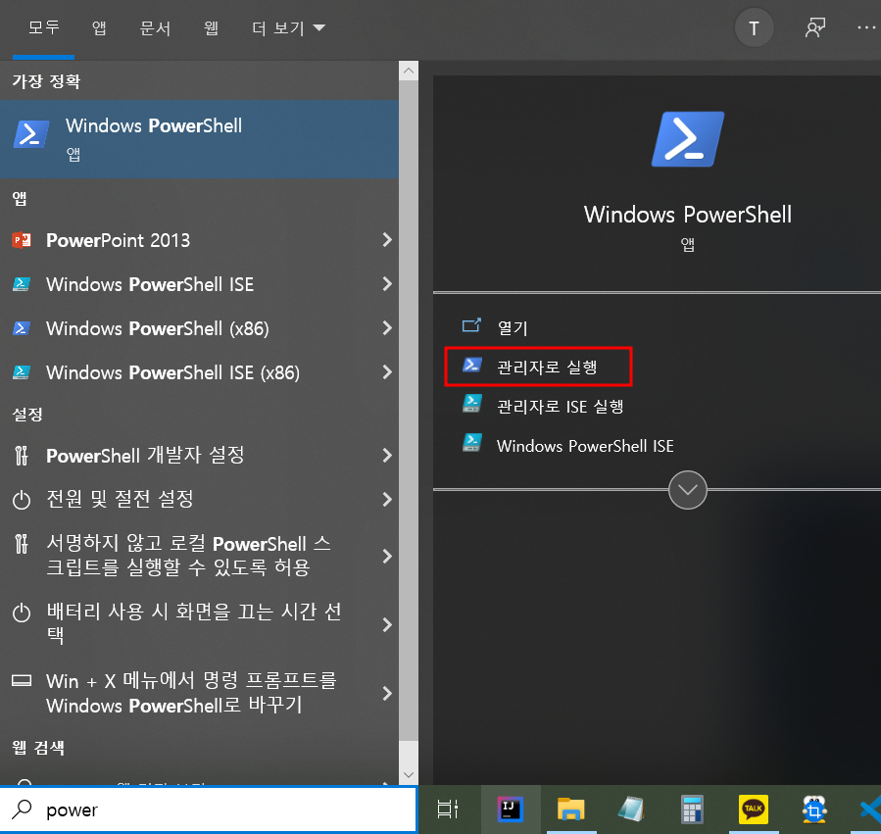Switch to the 문서 tab
The image size is (881, 834).
tap(155, 27)
